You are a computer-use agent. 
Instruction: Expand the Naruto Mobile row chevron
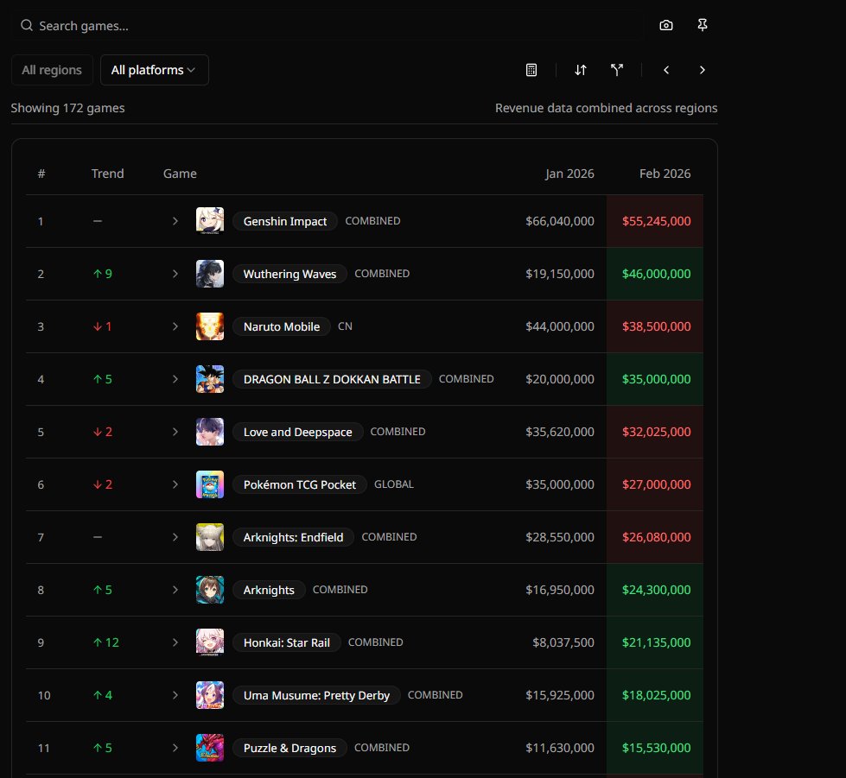coord(175,326)
